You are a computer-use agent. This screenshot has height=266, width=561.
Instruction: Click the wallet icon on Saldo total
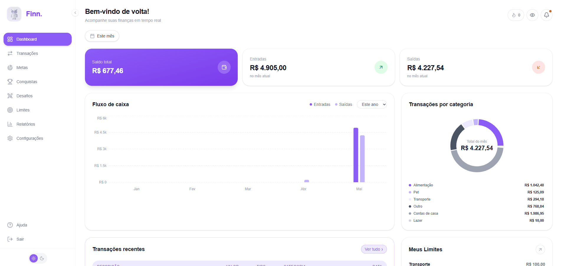[x=224, y=67]
